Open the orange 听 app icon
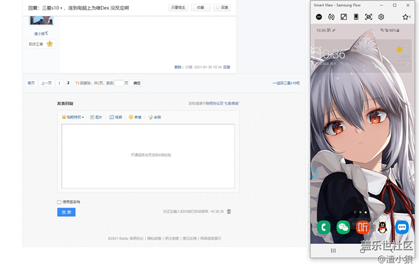Viewport: 419px width, 271px height. click(363, 227)
